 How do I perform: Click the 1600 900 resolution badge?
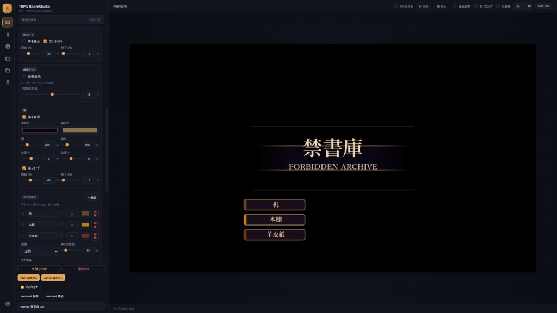pyautogui.click(x=543, y=7)
